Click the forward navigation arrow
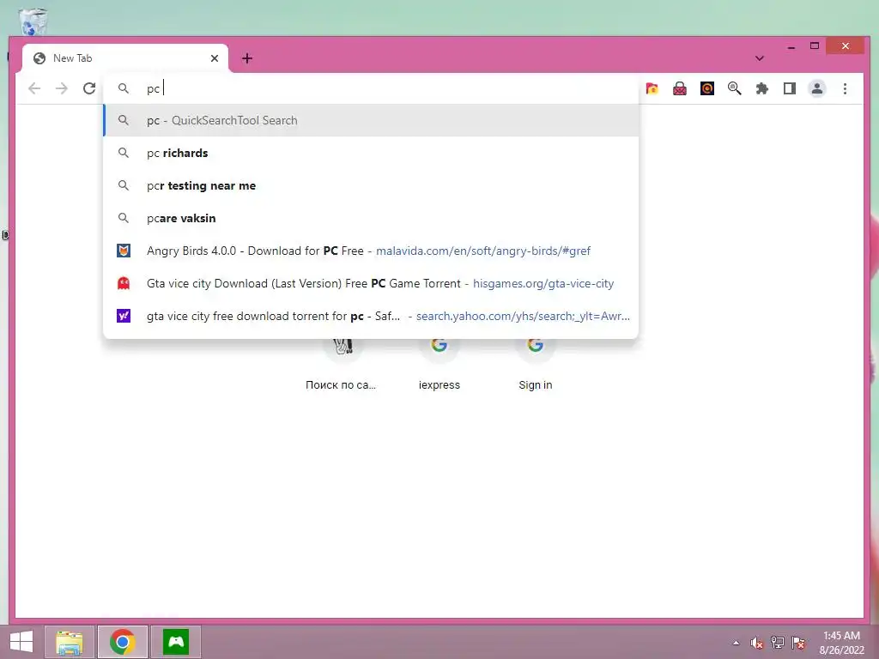Image resolution: width=879 pixels, height=659 pixels. coord(62,88)
